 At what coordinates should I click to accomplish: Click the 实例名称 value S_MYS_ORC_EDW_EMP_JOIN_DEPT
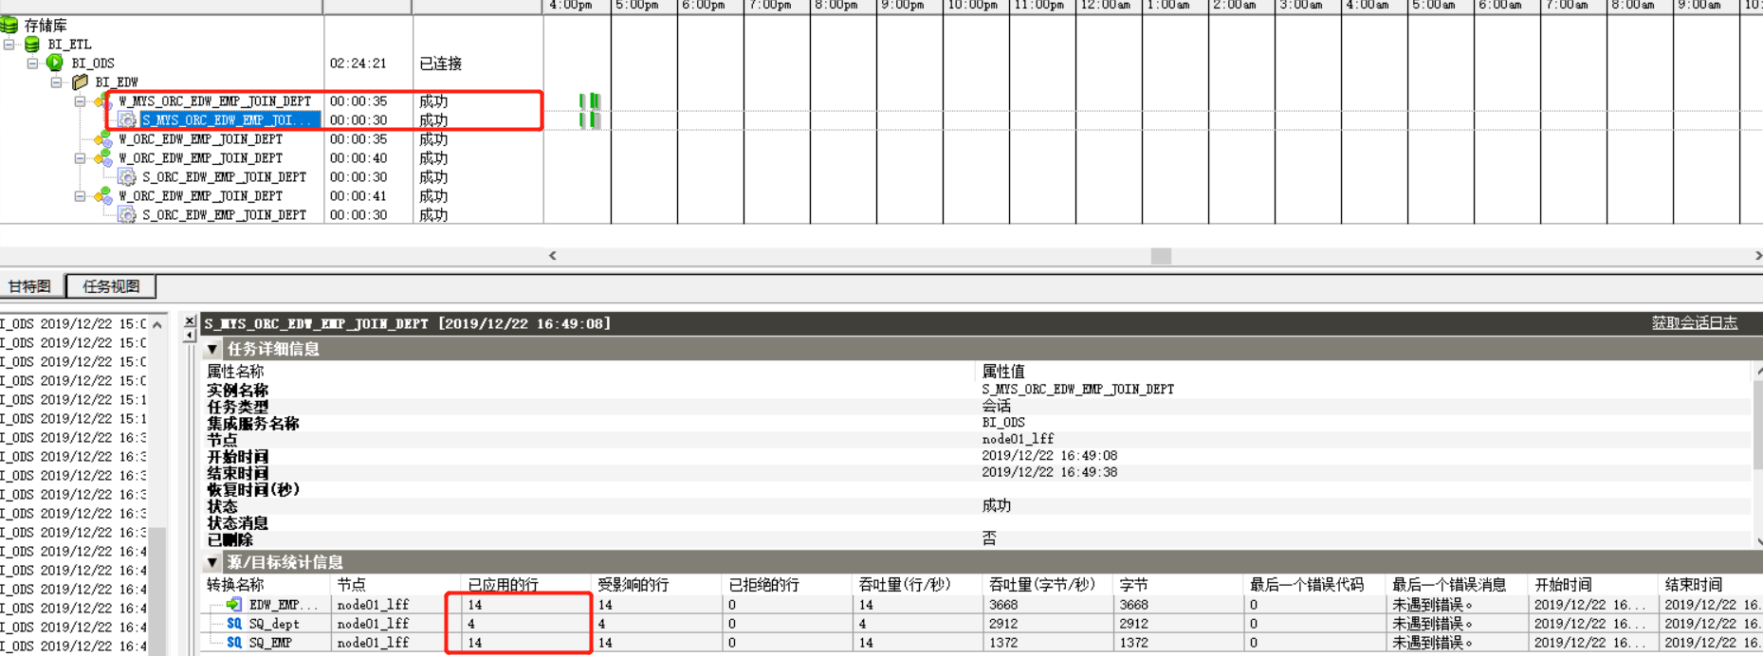1077,390
